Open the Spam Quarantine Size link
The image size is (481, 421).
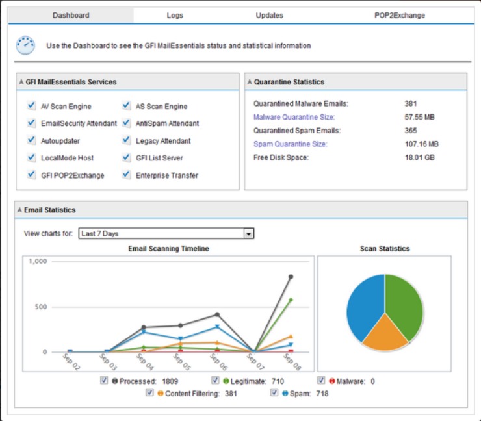(290, 144)
